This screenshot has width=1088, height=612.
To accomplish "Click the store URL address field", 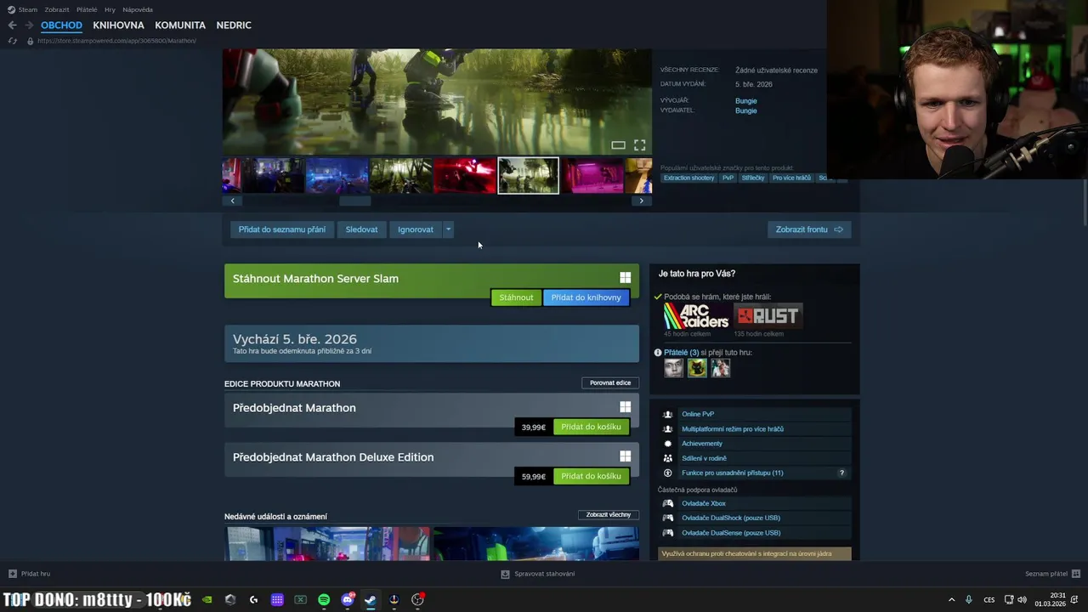I will (116, 41).
